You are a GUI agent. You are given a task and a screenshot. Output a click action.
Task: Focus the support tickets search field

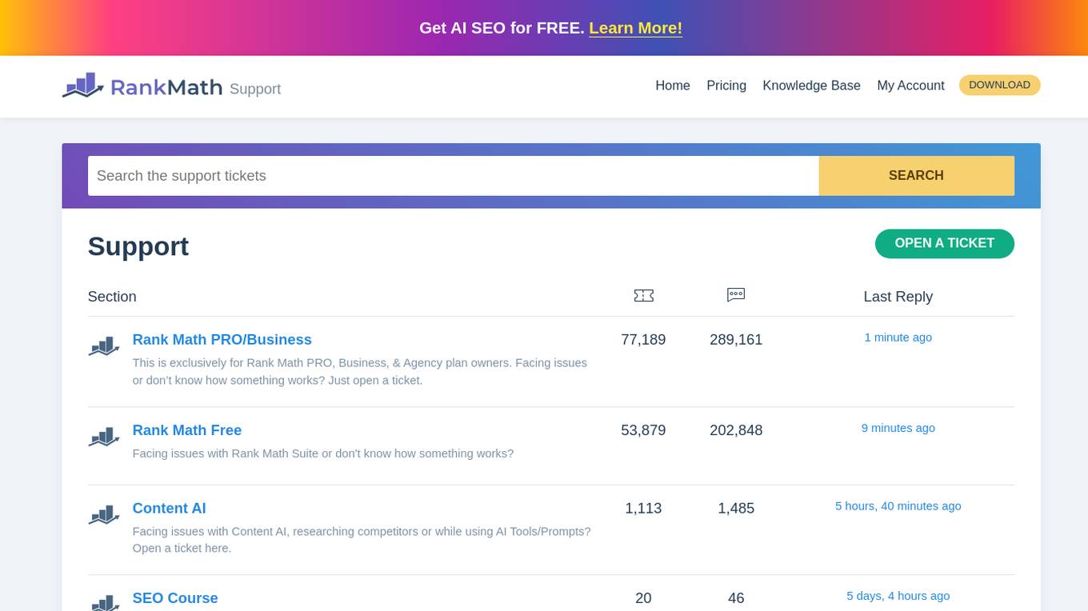(x=453, y=176)
